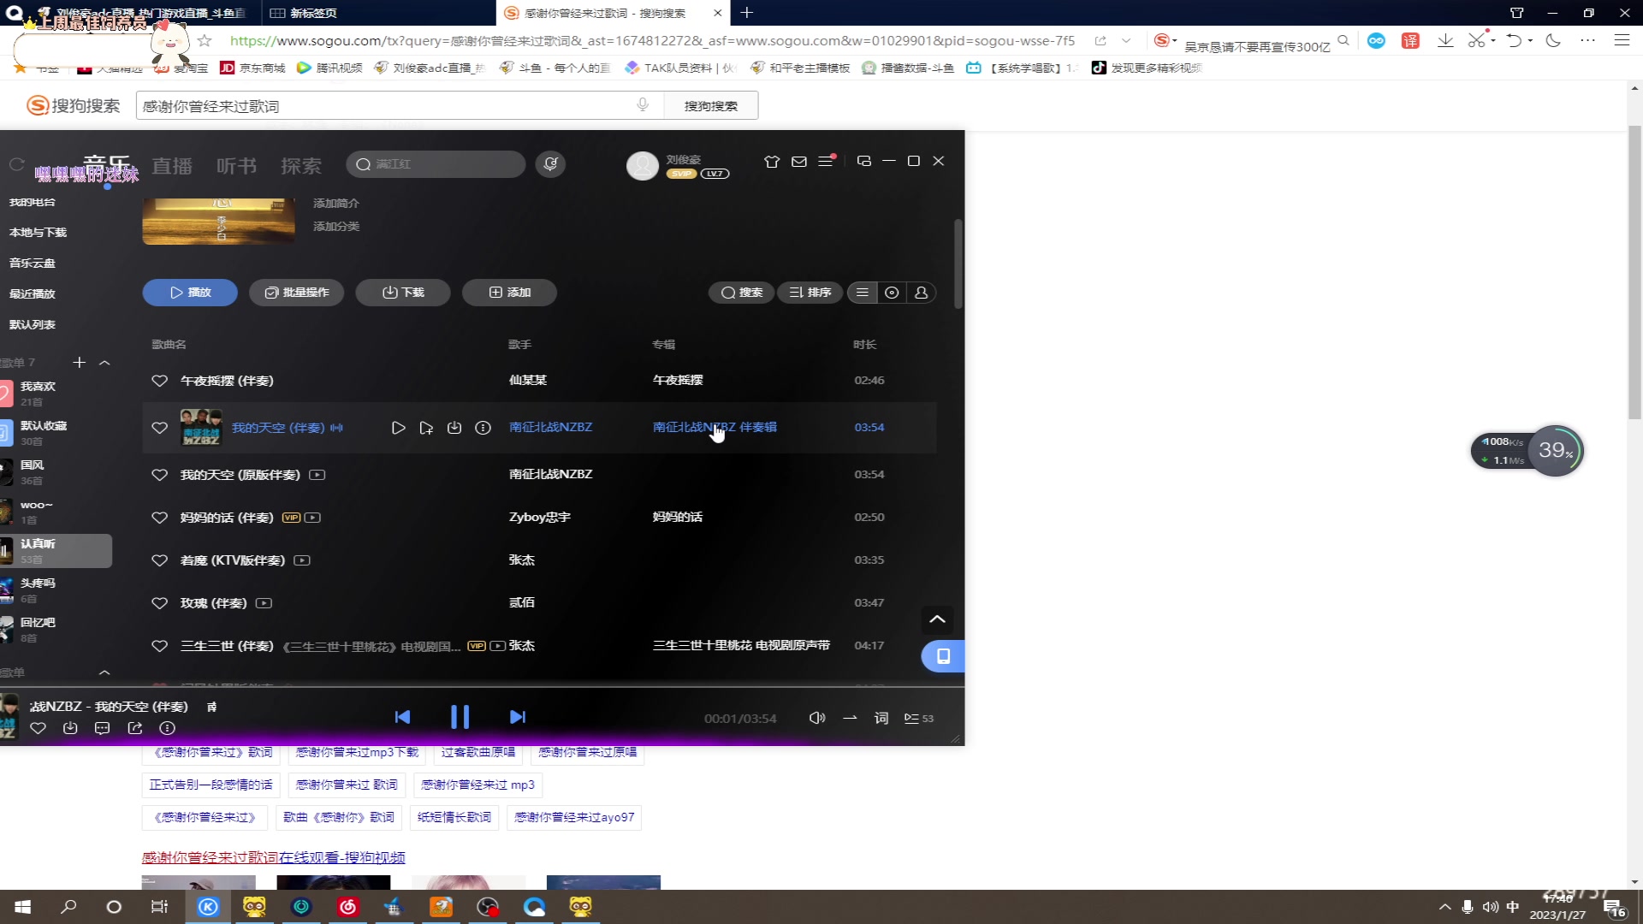Screen dimensions: 1643x924
Task: Open the skin wardrobe icon
Action: click(x=771, y=161)
